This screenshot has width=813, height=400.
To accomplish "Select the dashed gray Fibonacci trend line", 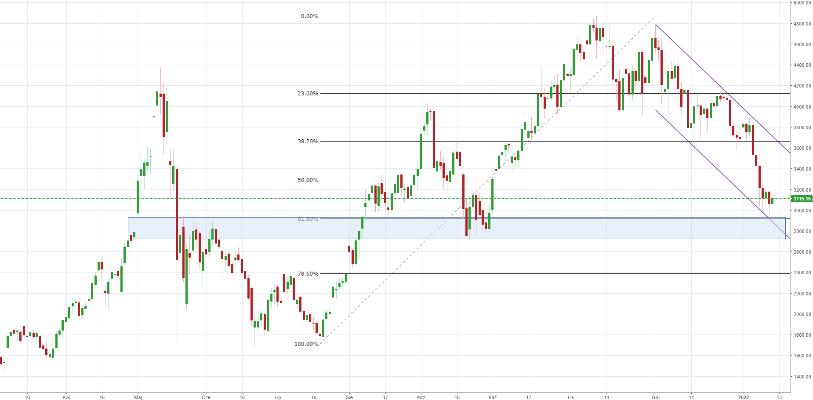I will point(488,181).
